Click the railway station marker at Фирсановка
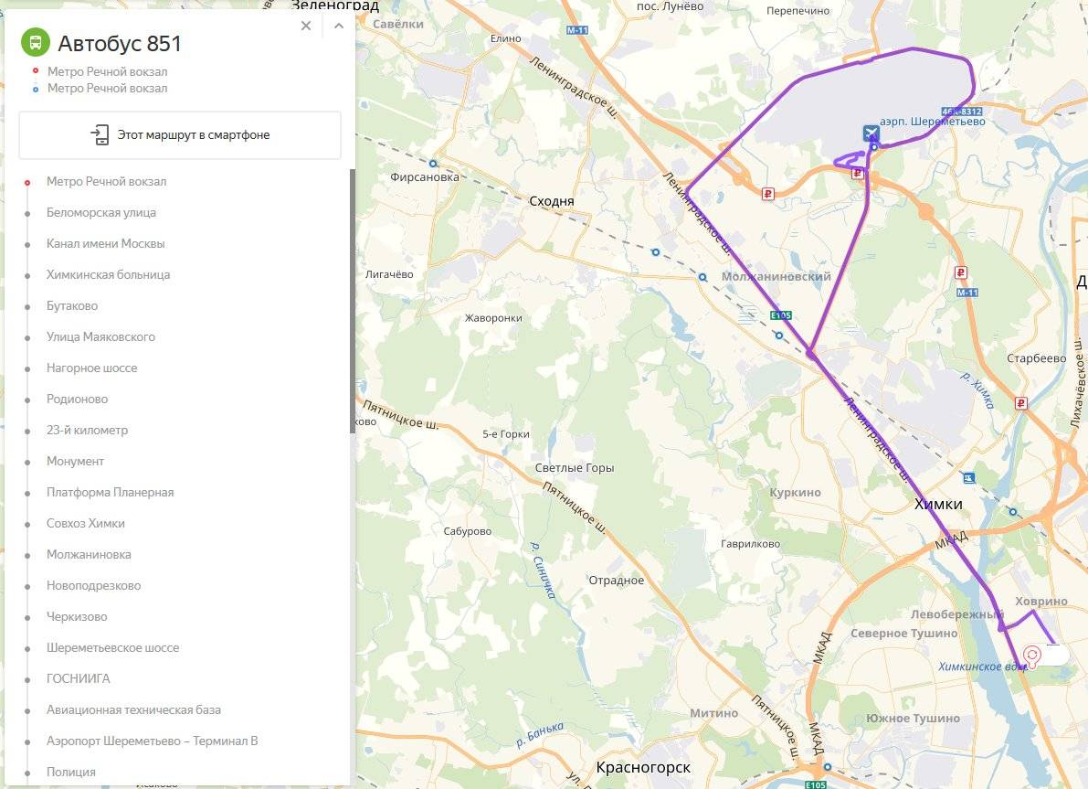Viewport: 1088px width, 789px height. pos(433,164)
